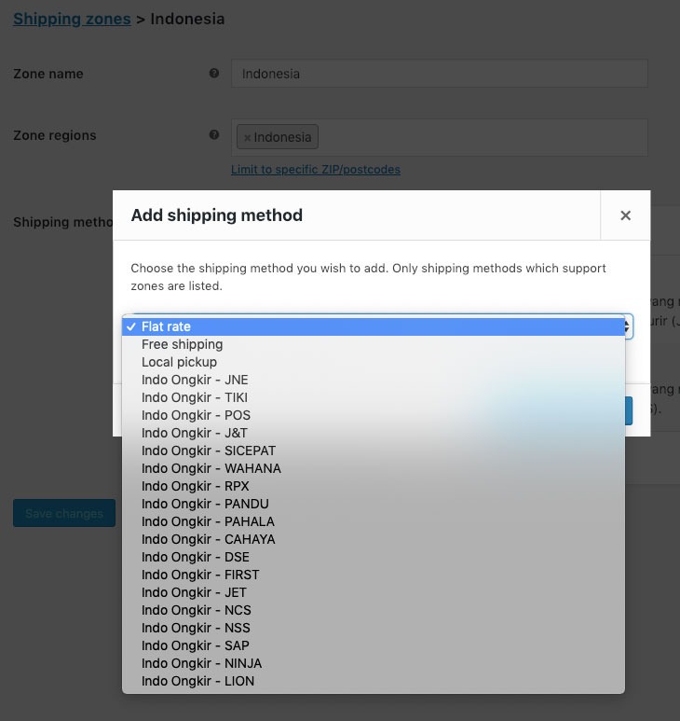Click Limit to specific ZIP/postcodes link

[316, 170]
